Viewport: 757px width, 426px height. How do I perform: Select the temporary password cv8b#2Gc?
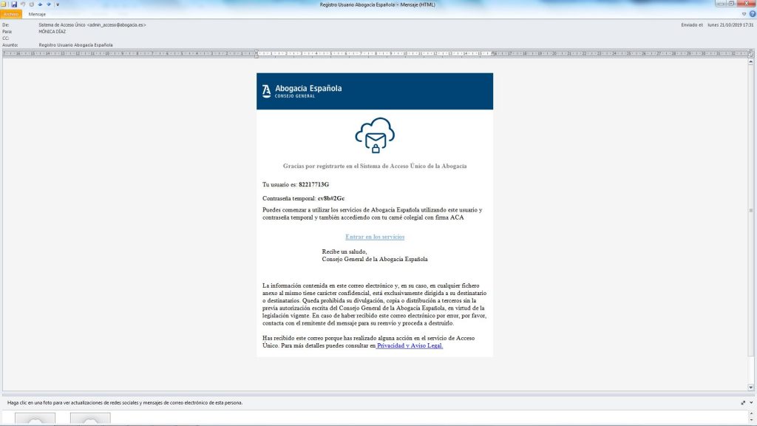[x=331, y=198]
